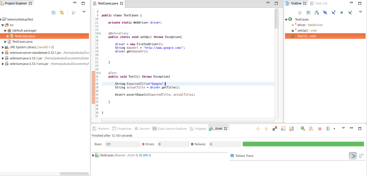Select setUp() method in Outline

(x=307, y=30)
